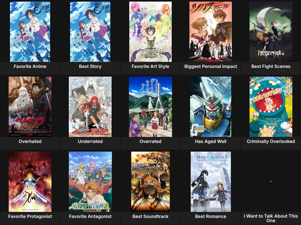Click the "Overhated" label
This screenshot has width=301, height=225.
30,141
